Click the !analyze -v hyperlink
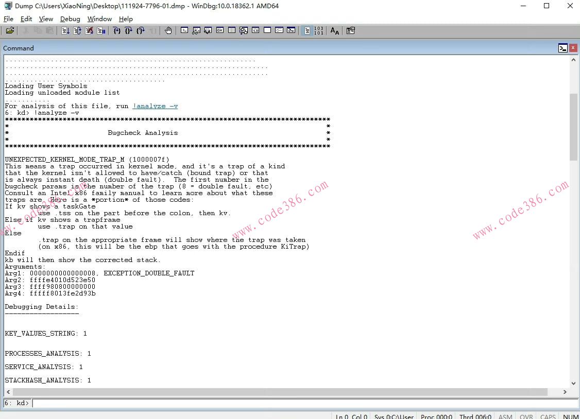Viewport: 580px width, 419px height. [156, 106]
